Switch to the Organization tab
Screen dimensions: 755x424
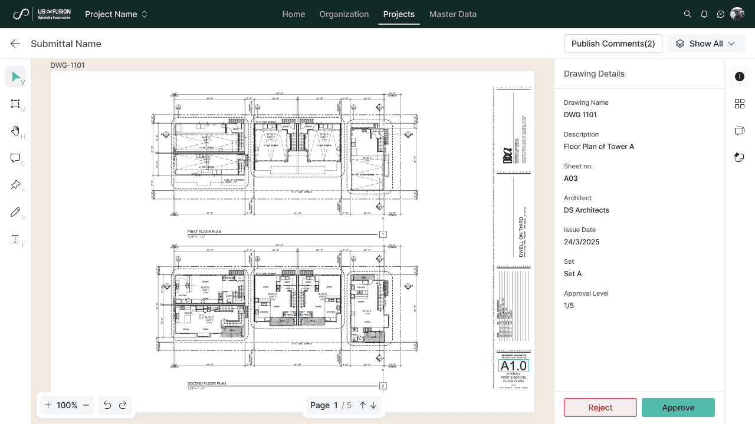[x=344, y=14]
